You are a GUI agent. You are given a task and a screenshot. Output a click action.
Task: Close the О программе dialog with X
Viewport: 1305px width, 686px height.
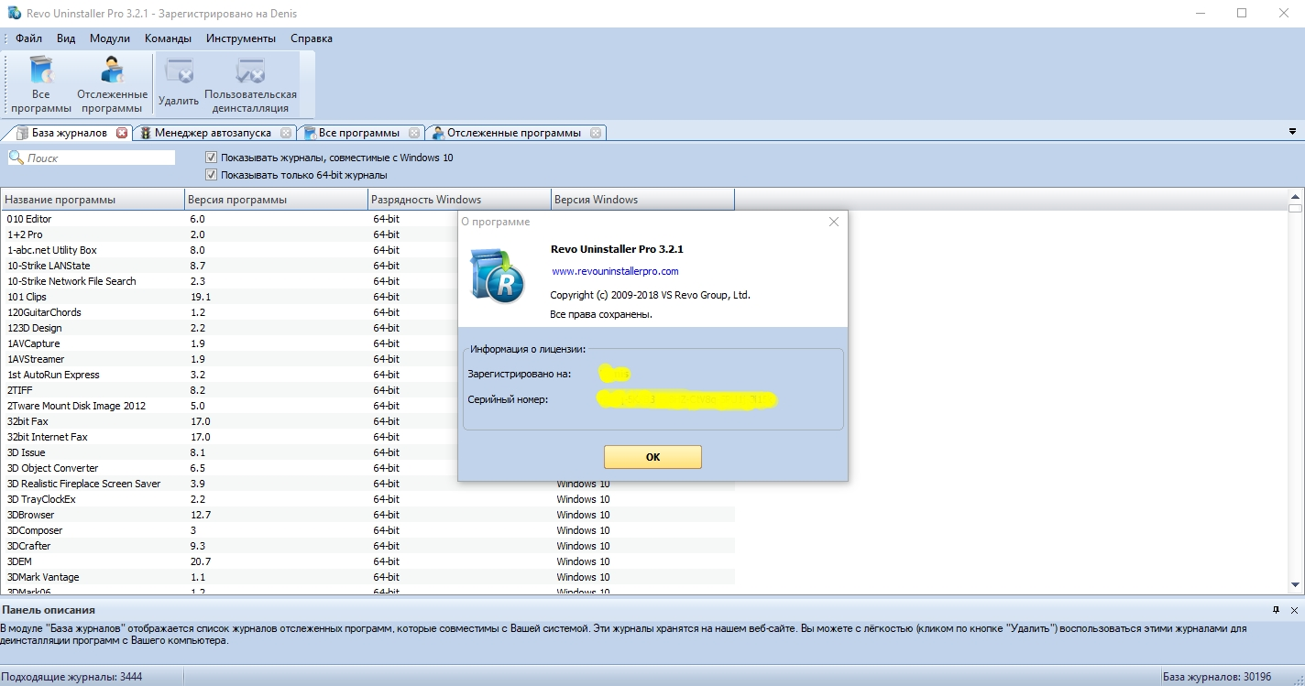(x=834, y=222)
